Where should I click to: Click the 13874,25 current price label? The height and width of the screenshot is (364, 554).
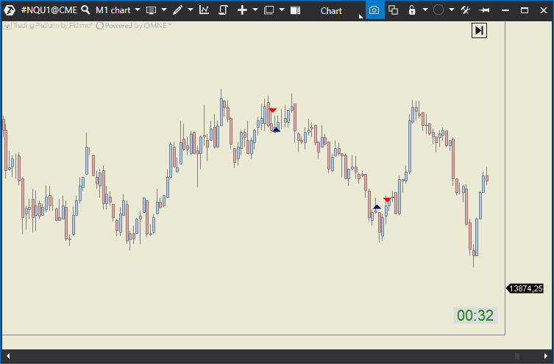point(525,288)
